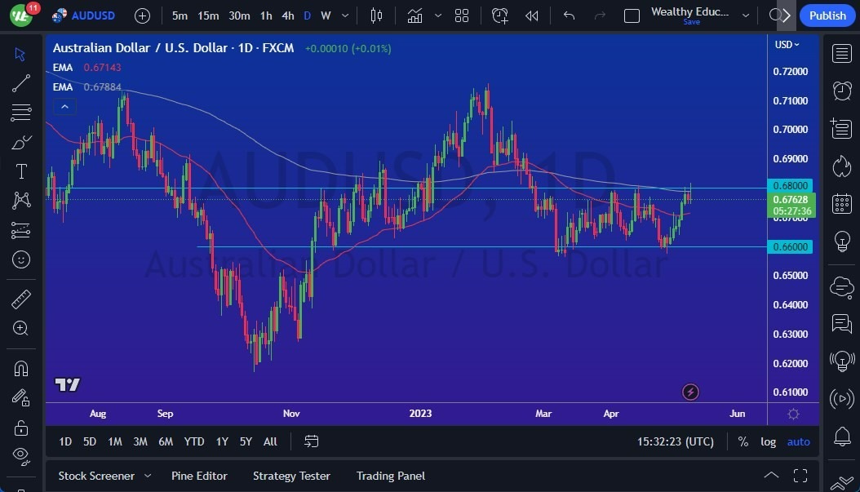Select the Trend Line drawing tool
Image resolution: width=860 pixels, height=492 pixels.
click(20, 82)
